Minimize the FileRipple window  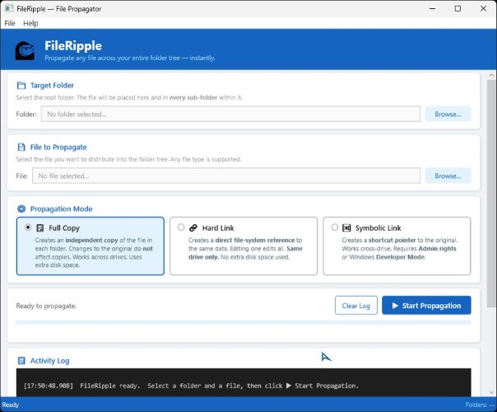point(432,8)
